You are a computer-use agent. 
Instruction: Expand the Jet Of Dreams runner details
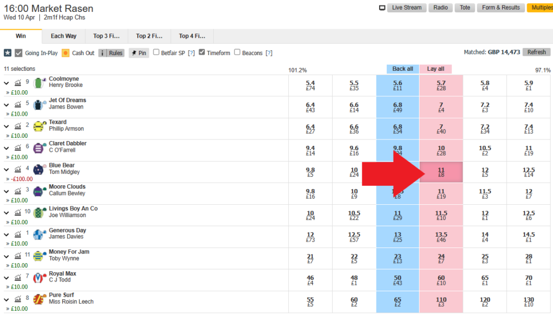(6, 105)
